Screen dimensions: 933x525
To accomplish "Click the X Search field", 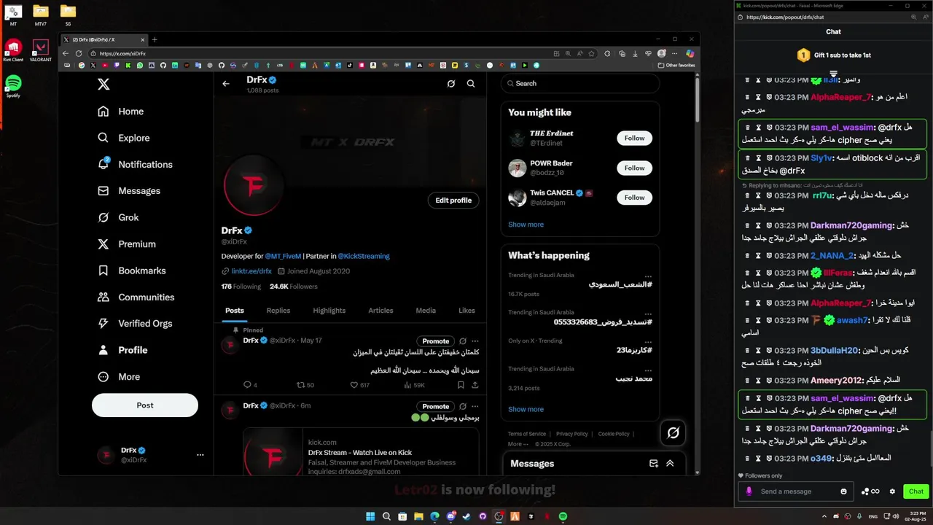I will [x=580, y=84].
